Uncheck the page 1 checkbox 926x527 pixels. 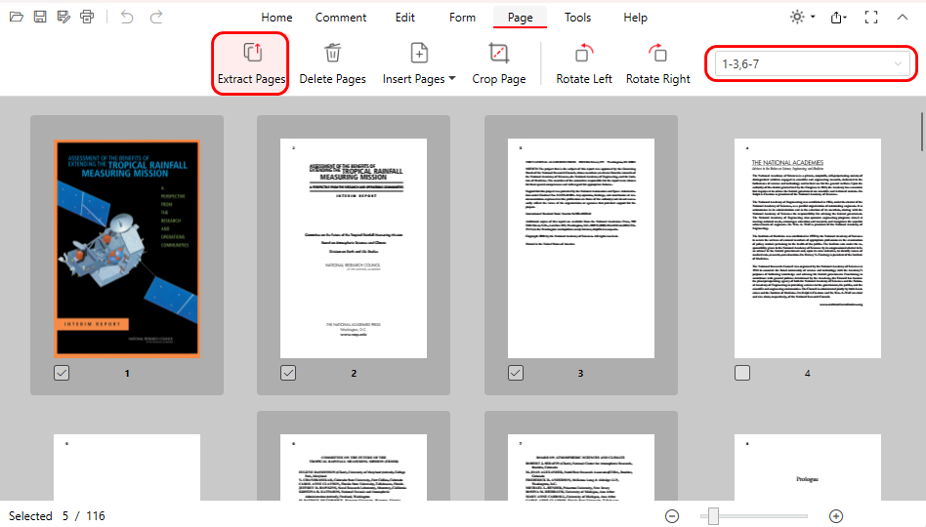coord(62,373)
